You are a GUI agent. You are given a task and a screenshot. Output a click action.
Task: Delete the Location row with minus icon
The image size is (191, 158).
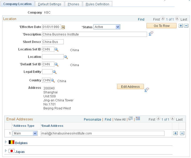pos(186,26)
